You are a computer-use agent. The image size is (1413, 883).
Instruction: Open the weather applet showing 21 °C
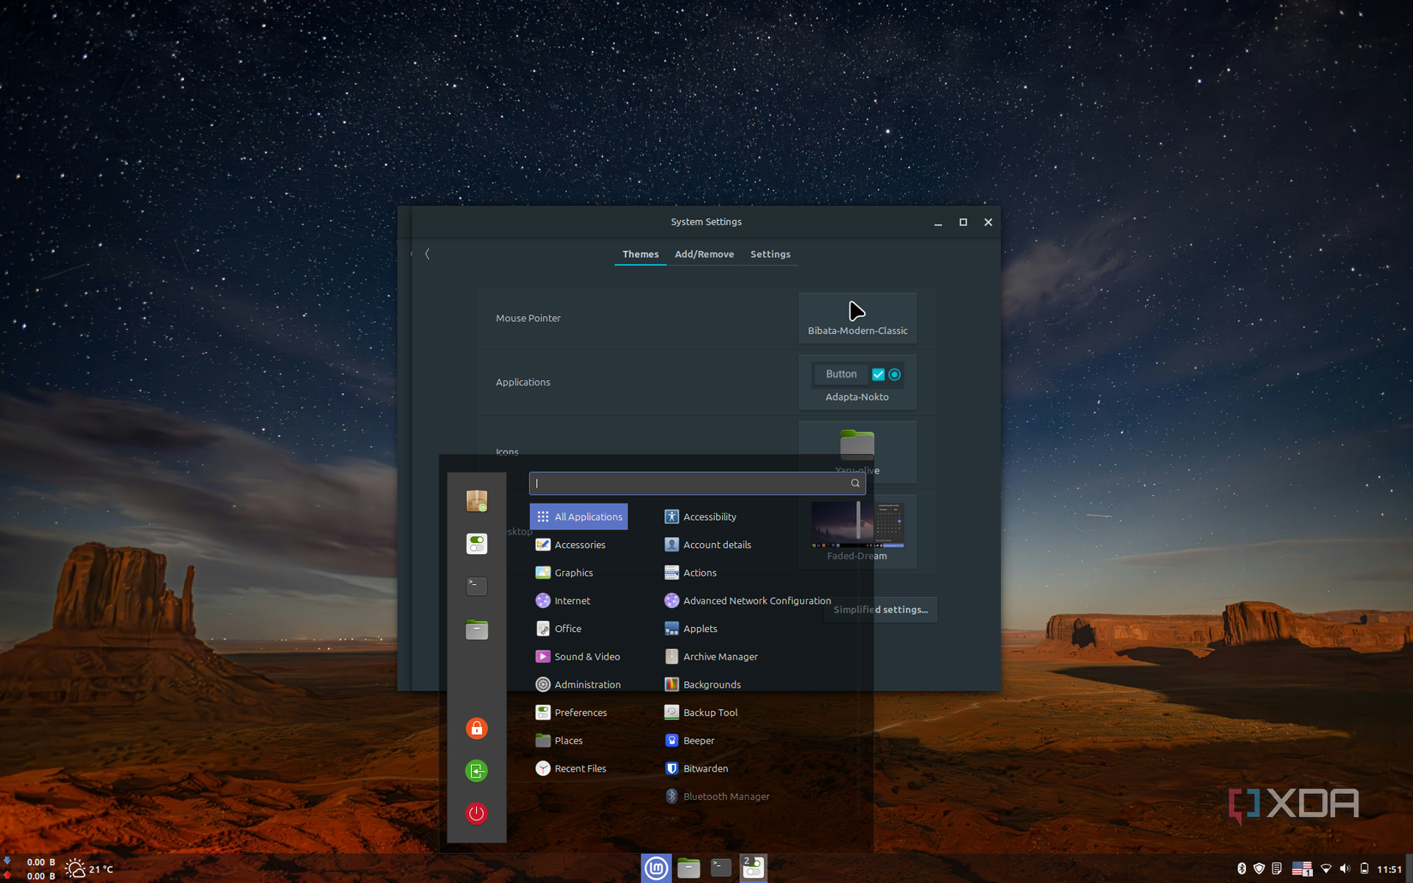point(90,869)
